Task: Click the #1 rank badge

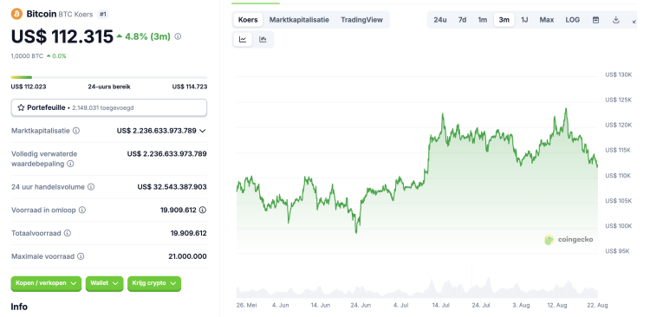Action: pyautogui.click(x=103, y=14)
